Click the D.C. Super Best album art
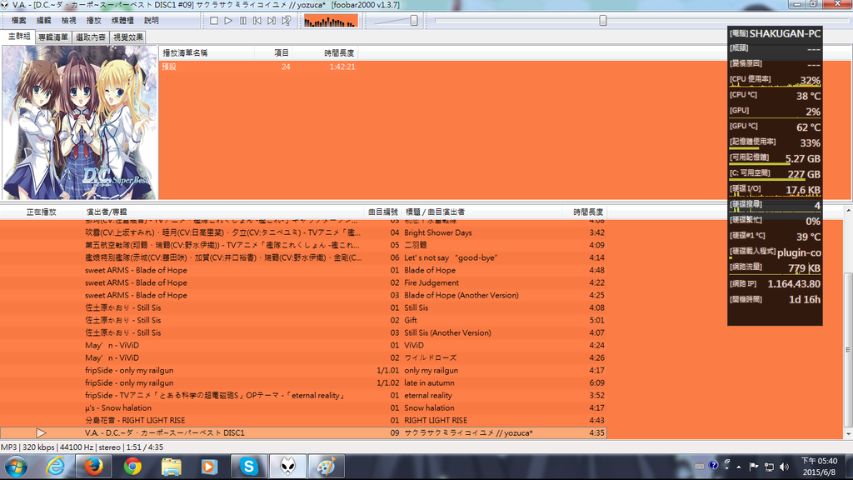This screenshot has height=480, width=853. 80,122
